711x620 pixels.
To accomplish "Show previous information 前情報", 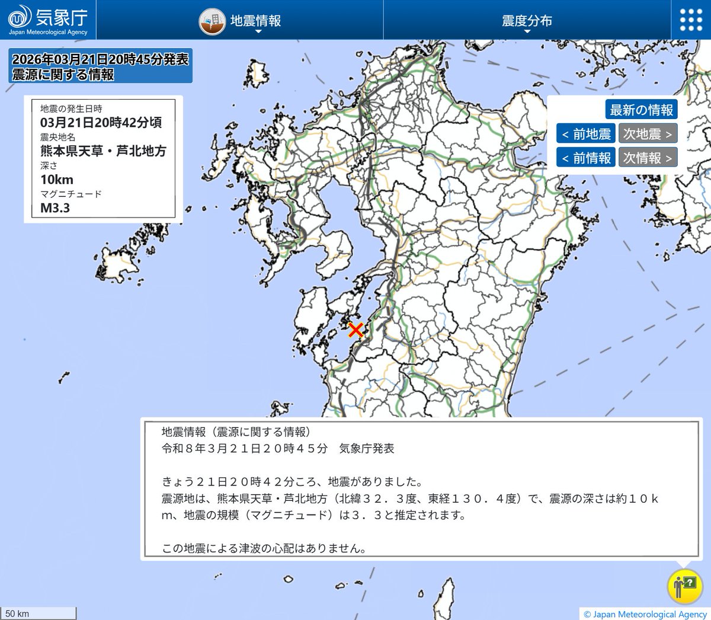I will pyautogui.click(x=586, y=157).
